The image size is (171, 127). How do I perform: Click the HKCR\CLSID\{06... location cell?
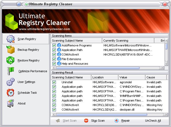point(105,105)
